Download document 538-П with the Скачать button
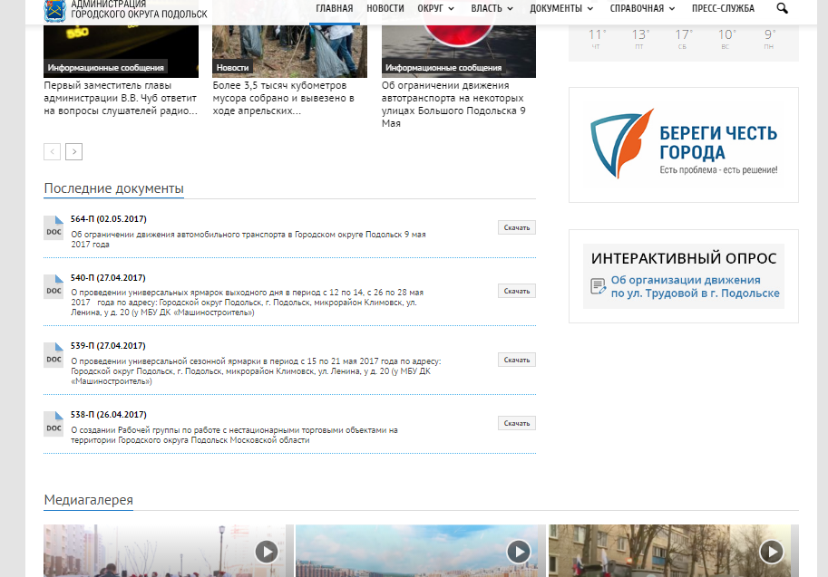Viewport: 828px width, 577px height. pyautogui.click(x=516, y=423)
